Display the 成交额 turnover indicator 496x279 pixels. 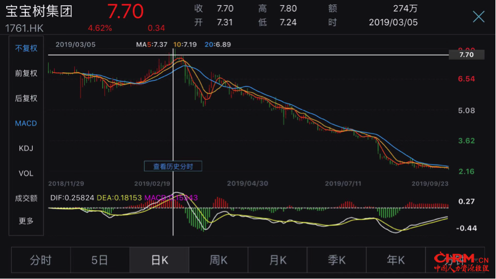point(26,198)
